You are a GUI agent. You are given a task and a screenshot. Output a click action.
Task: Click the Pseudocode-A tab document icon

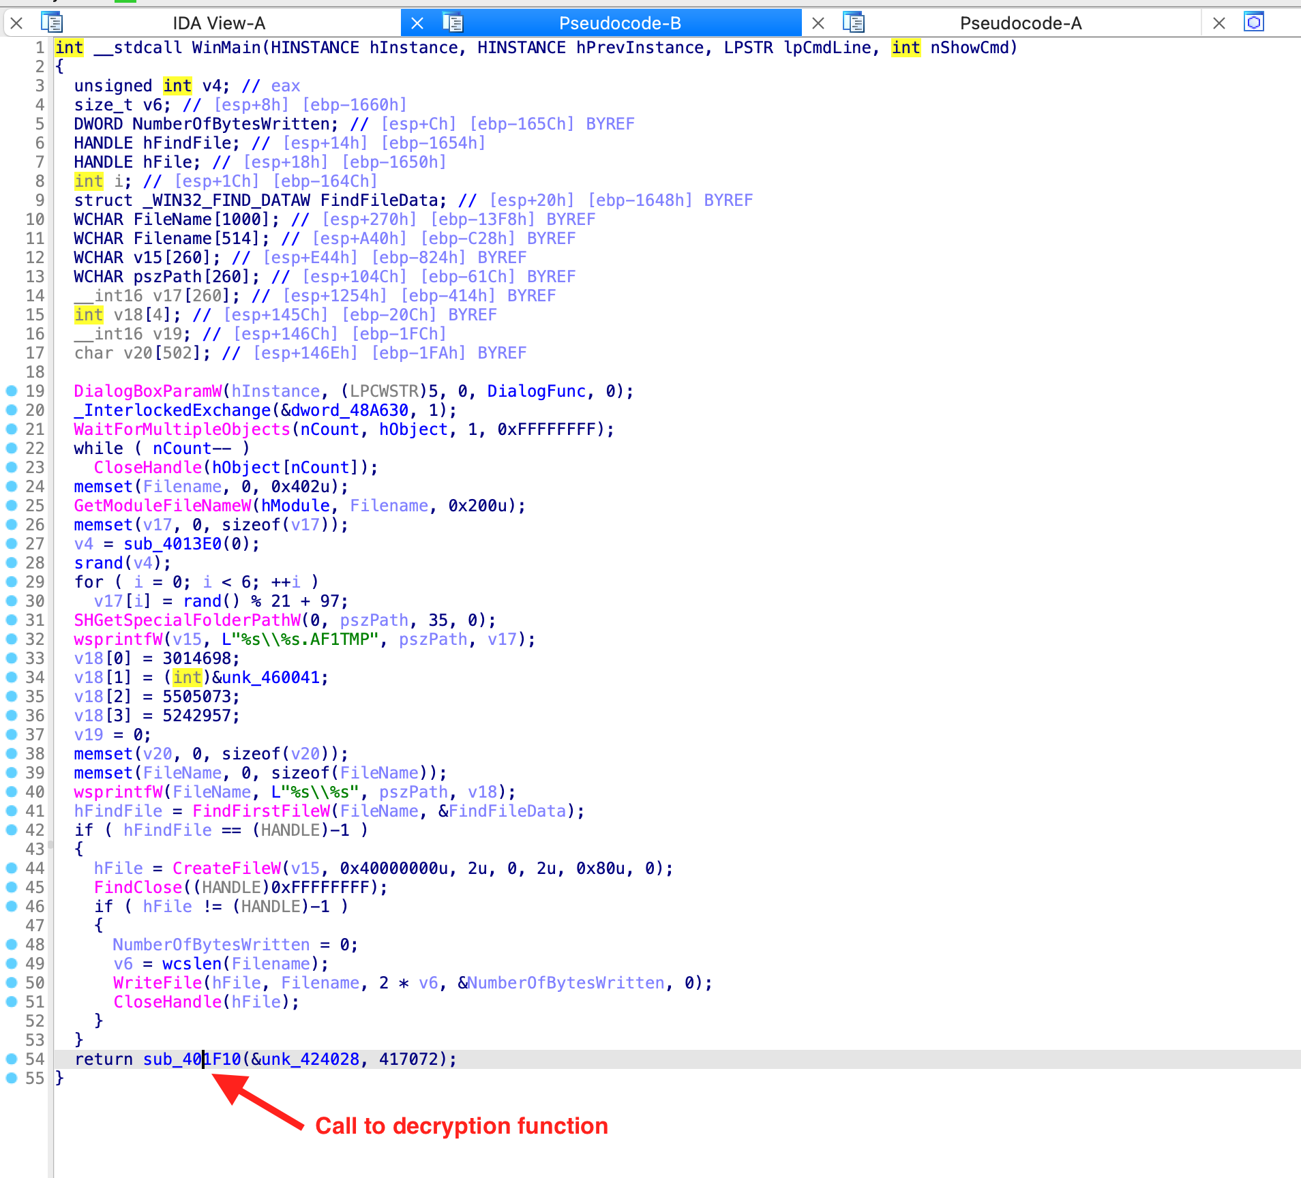point(854,23)
